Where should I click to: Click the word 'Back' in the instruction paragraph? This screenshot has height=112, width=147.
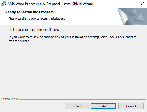(x=111, y=37)
